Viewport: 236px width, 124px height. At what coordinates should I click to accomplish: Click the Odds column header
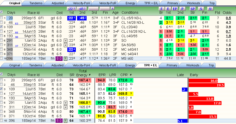(227, 13)
